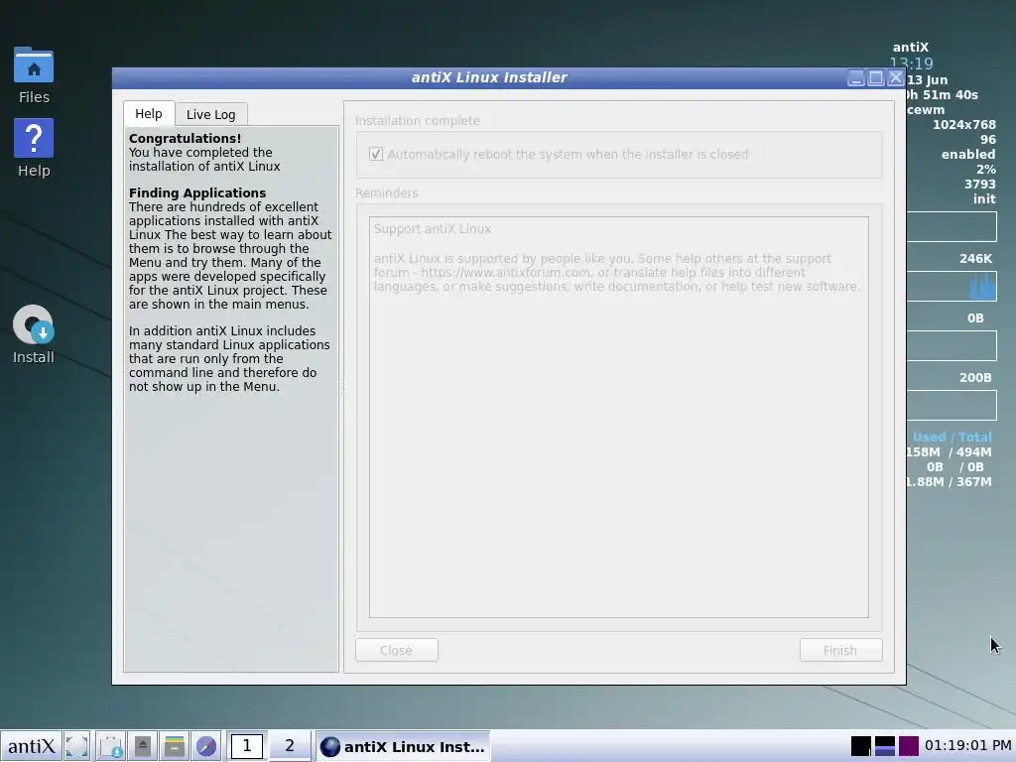Click the 246K conky graph
The height and width of the screenshot is (762, 1016).
(952, 287)
